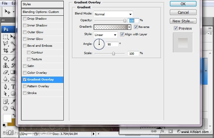Select the Eraser tool
The height and width of the screenshot is (138, 214).
(x=6, y=72)
